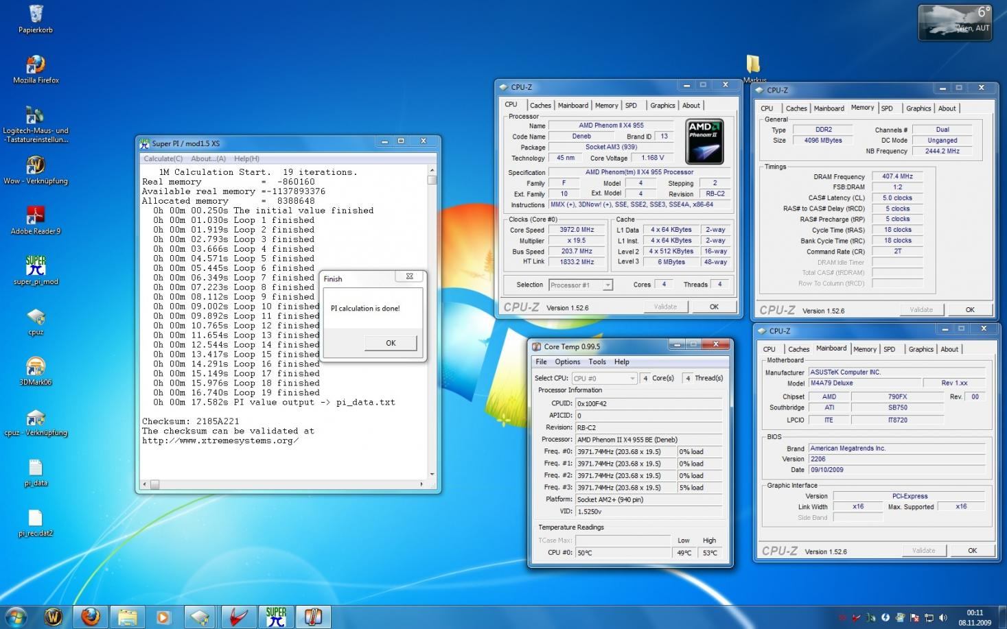Open the Calculate(C) menu in Super PI
The width and height of the screenshot is (1007, 629).
[x=163, y=158]
